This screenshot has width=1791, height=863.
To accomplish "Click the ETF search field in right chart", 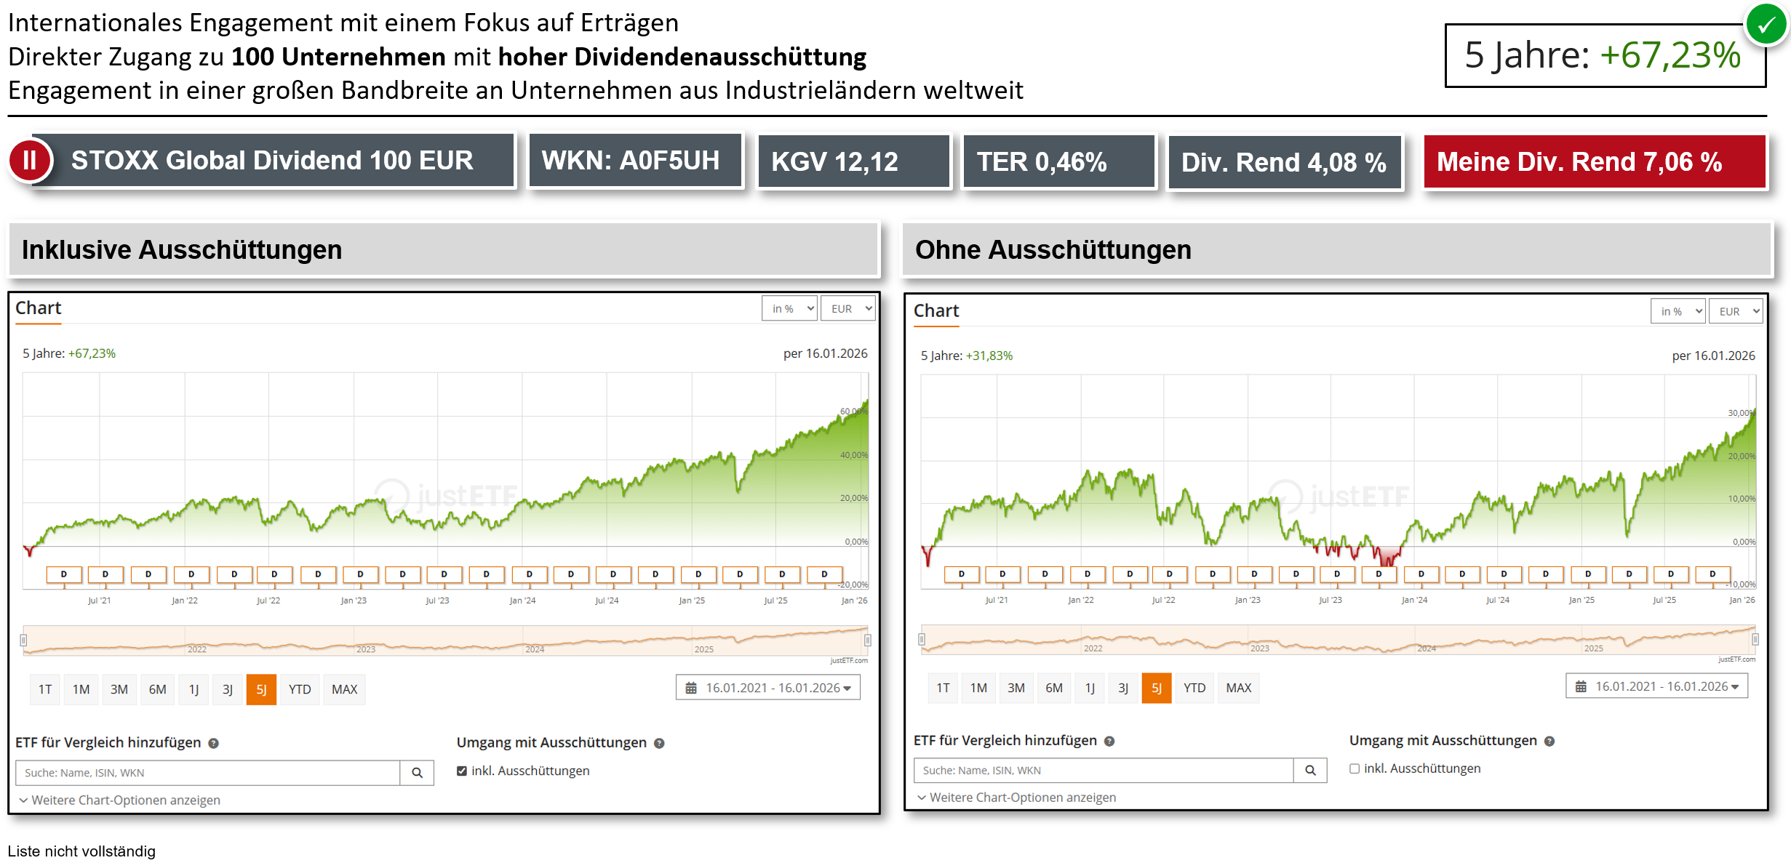I will 1103,771.
